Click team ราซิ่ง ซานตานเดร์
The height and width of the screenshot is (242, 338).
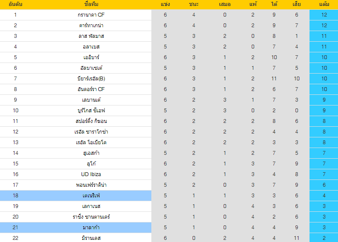tap(91, 216)
